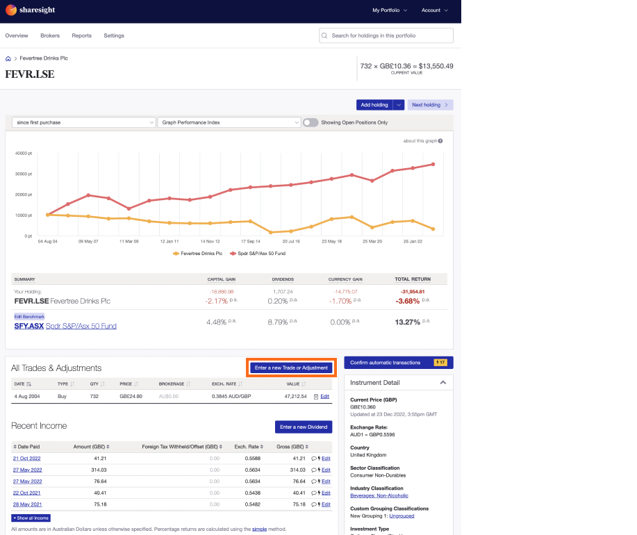
Task: Click the lightning icon on 28 May 2021 row
Action: click(319, 504)
